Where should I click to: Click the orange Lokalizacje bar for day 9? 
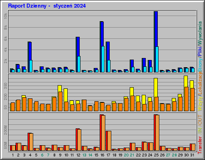60,101
